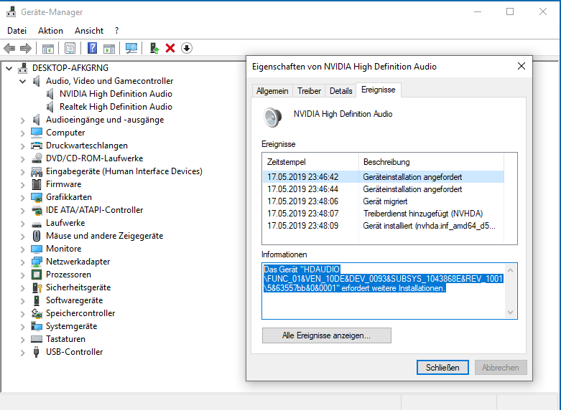Toggle the console tree pane icon
The image size is (561, 410).
click(48, 48)
